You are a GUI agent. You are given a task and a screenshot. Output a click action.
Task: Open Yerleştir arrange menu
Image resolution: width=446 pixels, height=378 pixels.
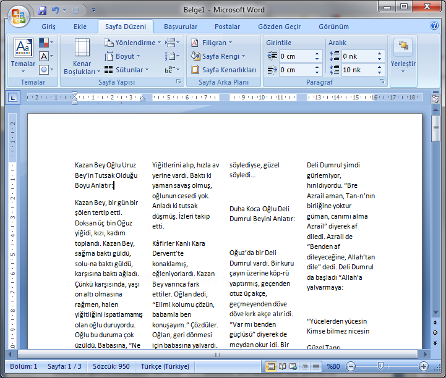[403, 56]
